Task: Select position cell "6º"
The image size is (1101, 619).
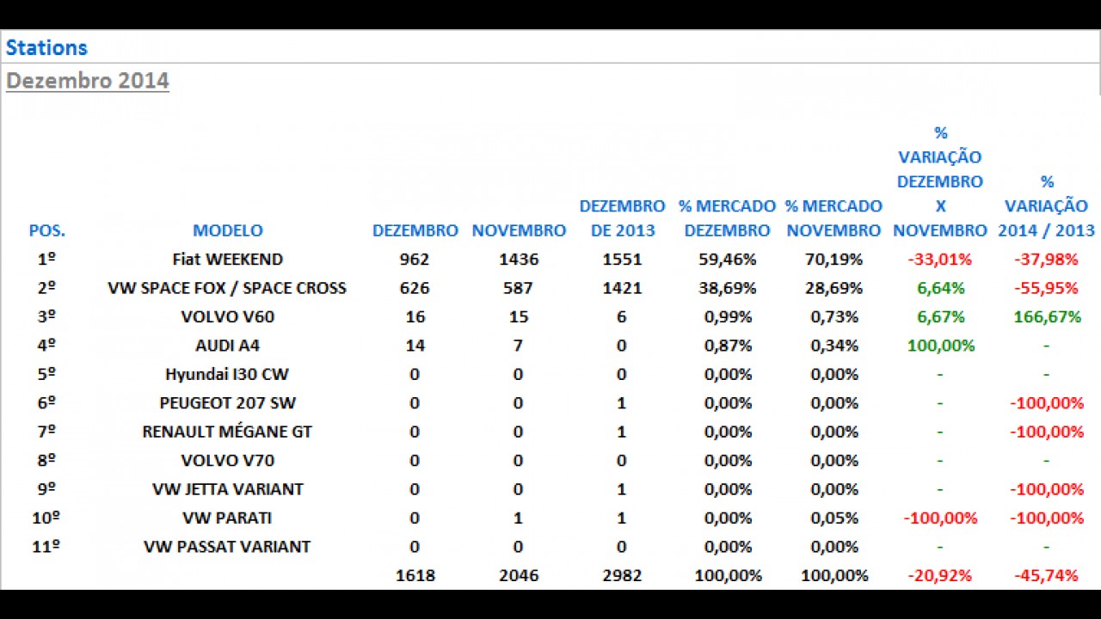Action: pos(47,402)
